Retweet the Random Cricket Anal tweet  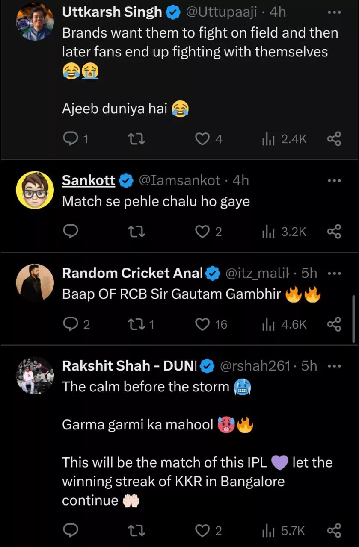[x=137, y=324]
